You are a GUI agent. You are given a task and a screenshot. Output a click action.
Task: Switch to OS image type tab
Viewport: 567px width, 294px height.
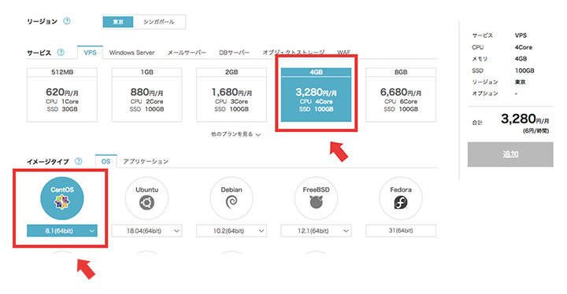[x=106, y=161]
